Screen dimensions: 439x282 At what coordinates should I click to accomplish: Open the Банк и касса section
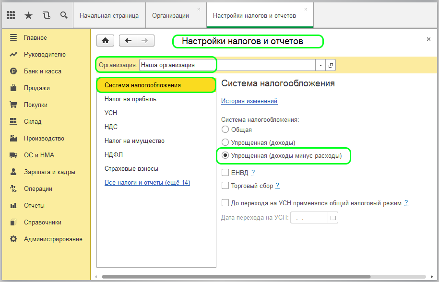click(42, 71)
